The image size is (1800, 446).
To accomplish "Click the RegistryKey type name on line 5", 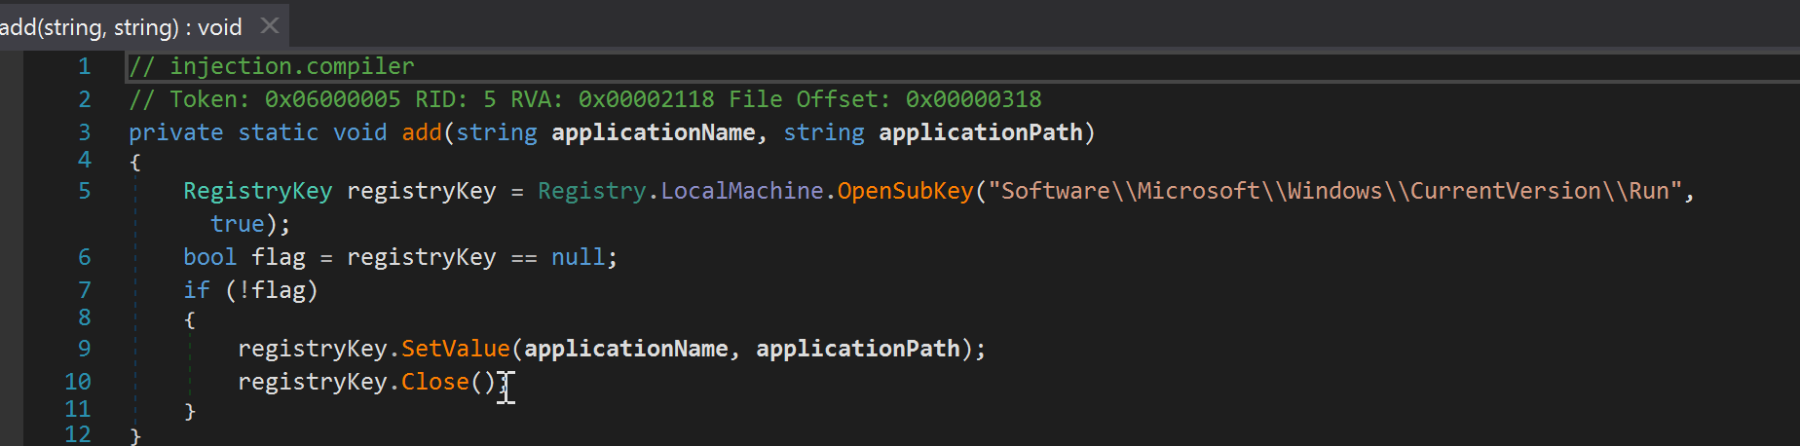I will (257, 191).
